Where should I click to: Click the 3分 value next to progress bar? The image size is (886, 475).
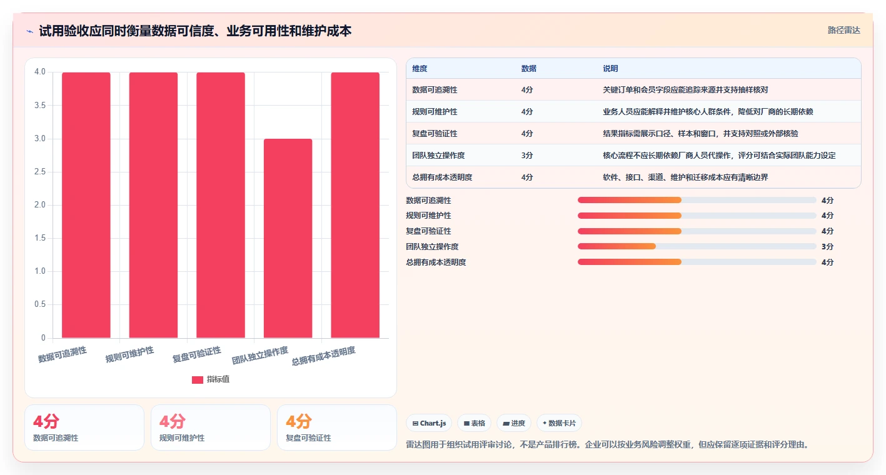[x=827, y=247]
